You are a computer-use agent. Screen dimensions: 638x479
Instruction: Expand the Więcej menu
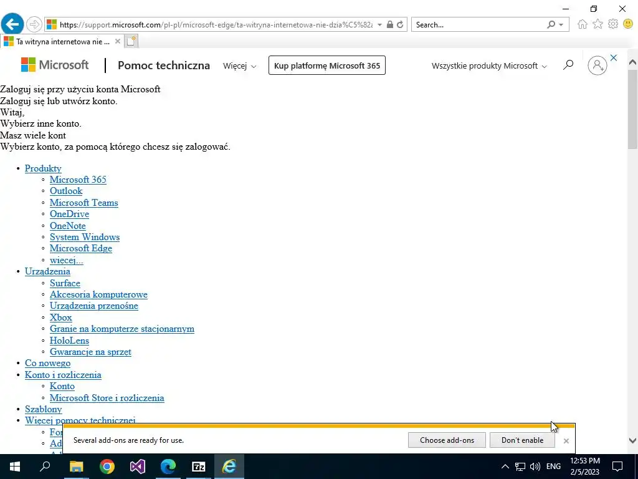(x=240, y=65)
